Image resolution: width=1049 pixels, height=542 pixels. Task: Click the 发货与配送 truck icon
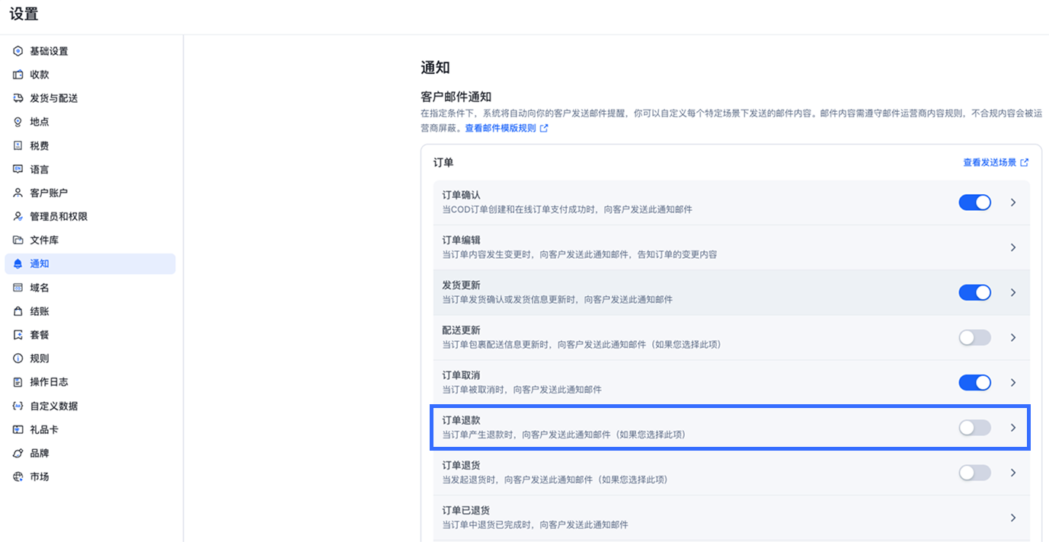[x=18, y=98]
